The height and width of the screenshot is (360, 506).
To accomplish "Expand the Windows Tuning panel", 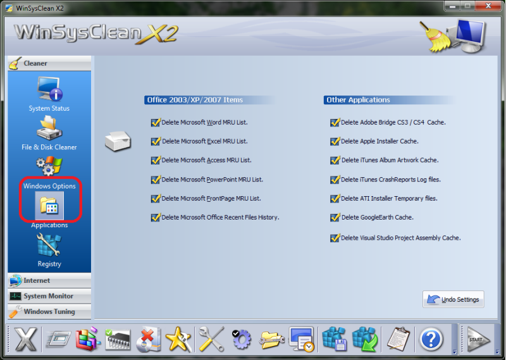I will 49,311.
